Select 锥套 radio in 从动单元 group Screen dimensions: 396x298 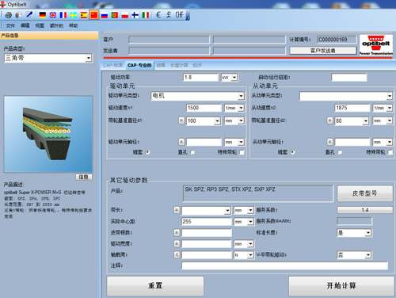(x=292, y=152)
